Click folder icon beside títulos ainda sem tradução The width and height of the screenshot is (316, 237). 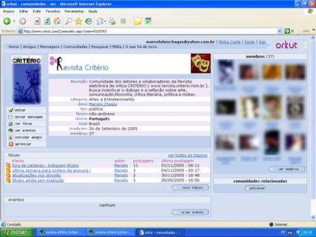[8, 180]
